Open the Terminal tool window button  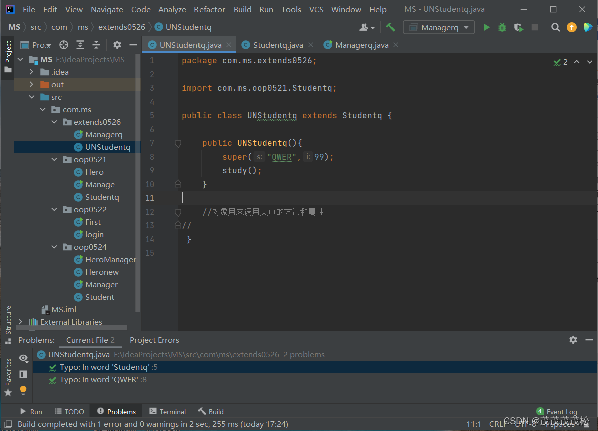[167, 412]
